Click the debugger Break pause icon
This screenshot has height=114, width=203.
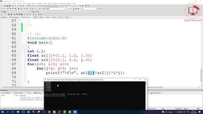80,6
